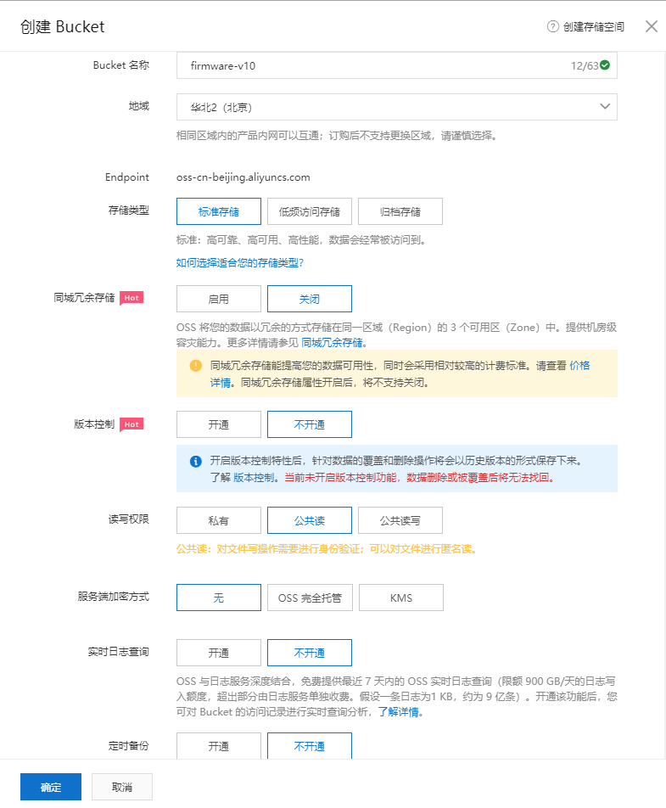
Task: Select 归档存储 storage type
Action: pyautogui.click(x=400, y=211)
